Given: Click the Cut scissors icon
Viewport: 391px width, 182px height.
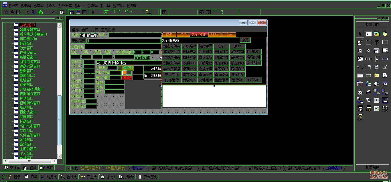Looking at the screenshot, I should (x=27, y=12).
